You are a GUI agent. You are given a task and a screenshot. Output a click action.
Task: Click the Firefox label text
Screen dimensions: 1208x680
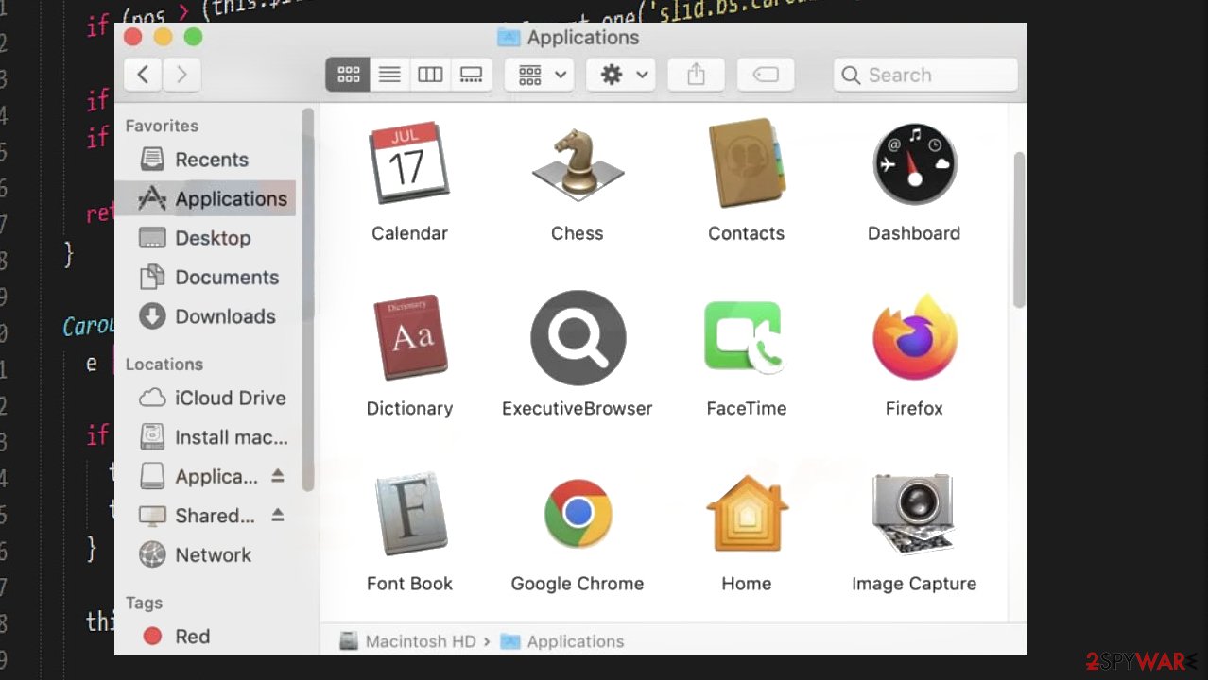click(914, 409)
